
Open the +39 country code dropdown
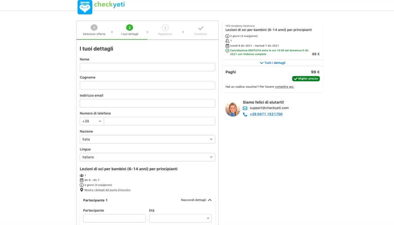tap(92, 121)
